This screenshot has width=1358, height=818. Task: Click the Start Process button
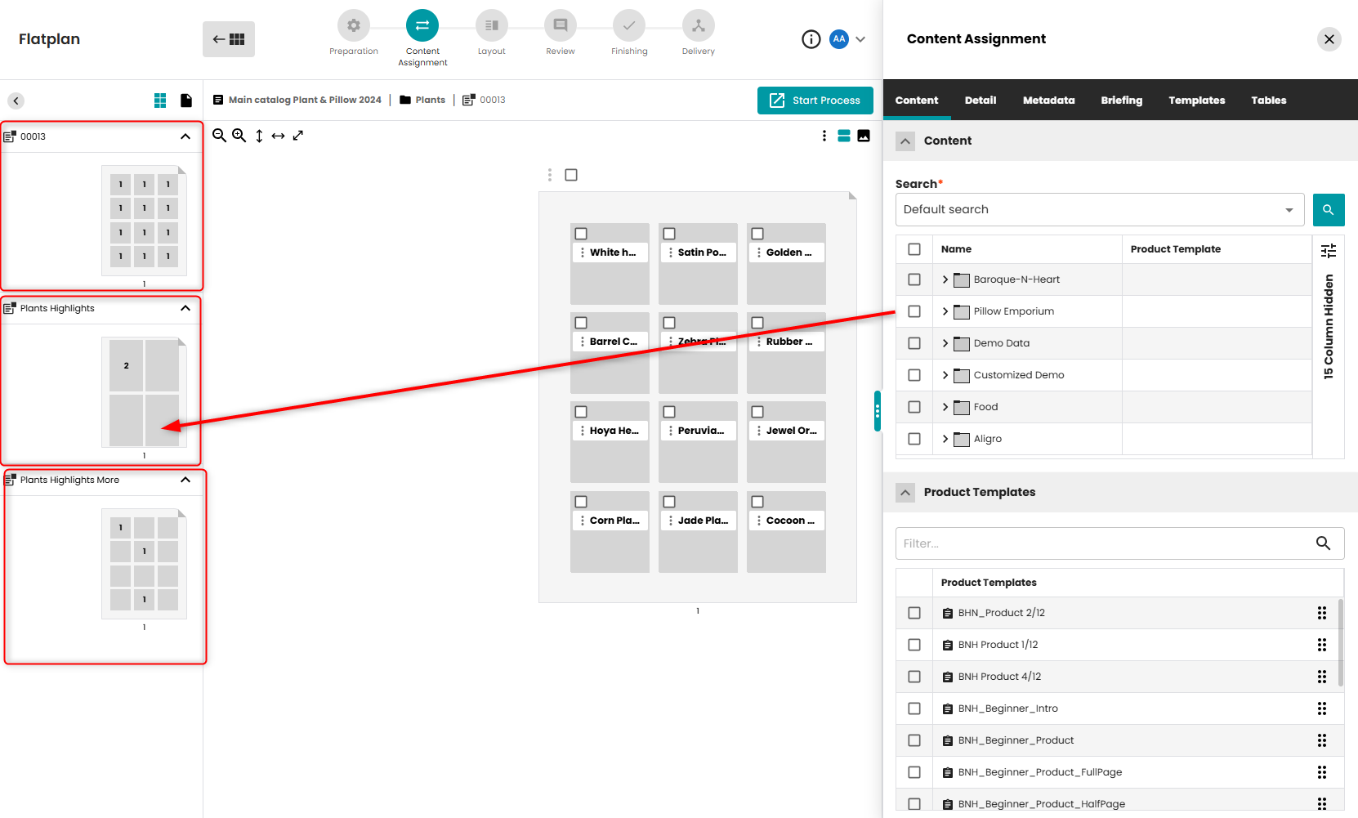(x=815, y=100)
